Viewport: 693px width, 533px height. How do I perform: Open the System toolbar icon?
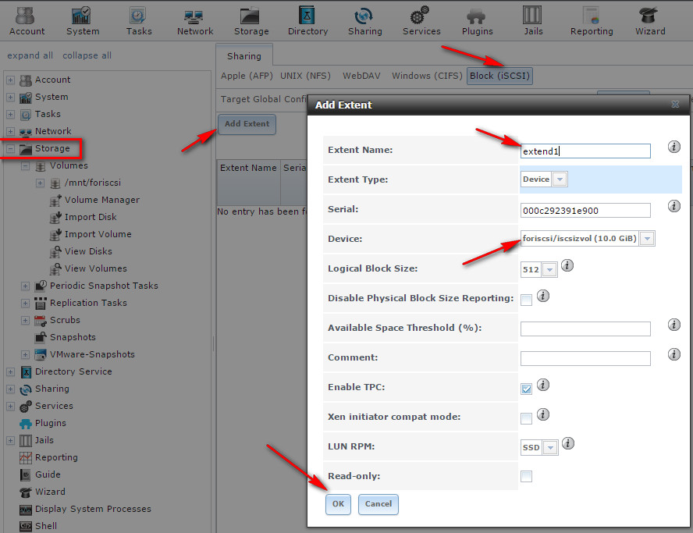coord(83,21)
